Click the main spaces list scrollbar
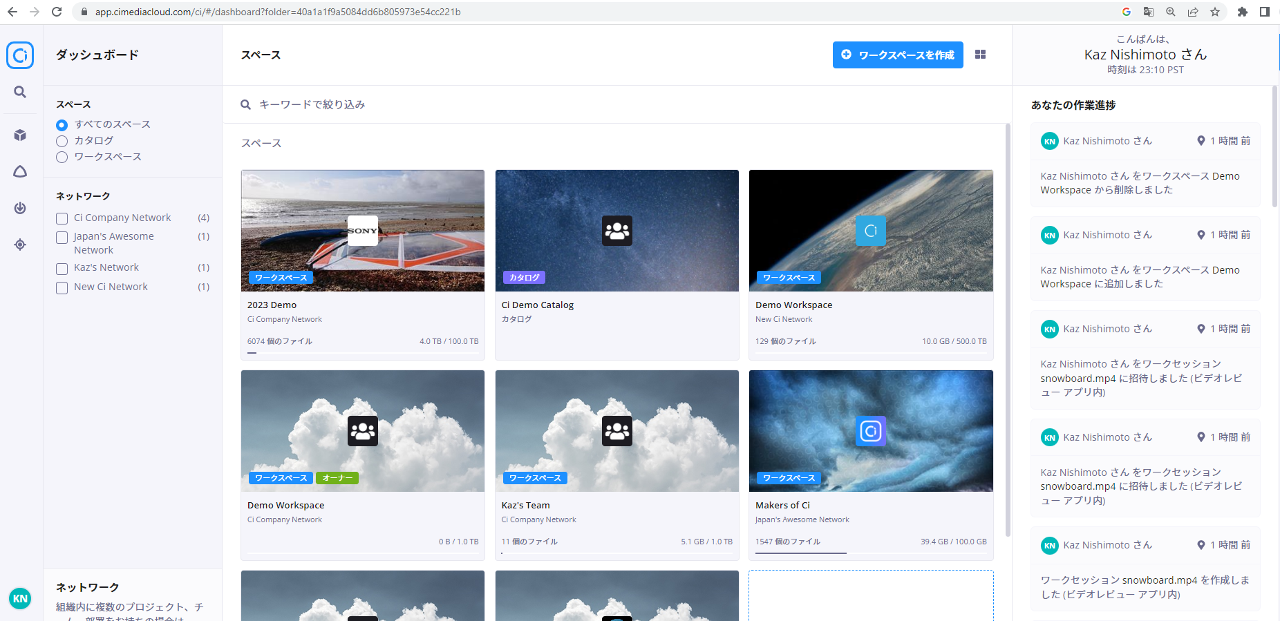1280x621 pixels. point(1008,330)
